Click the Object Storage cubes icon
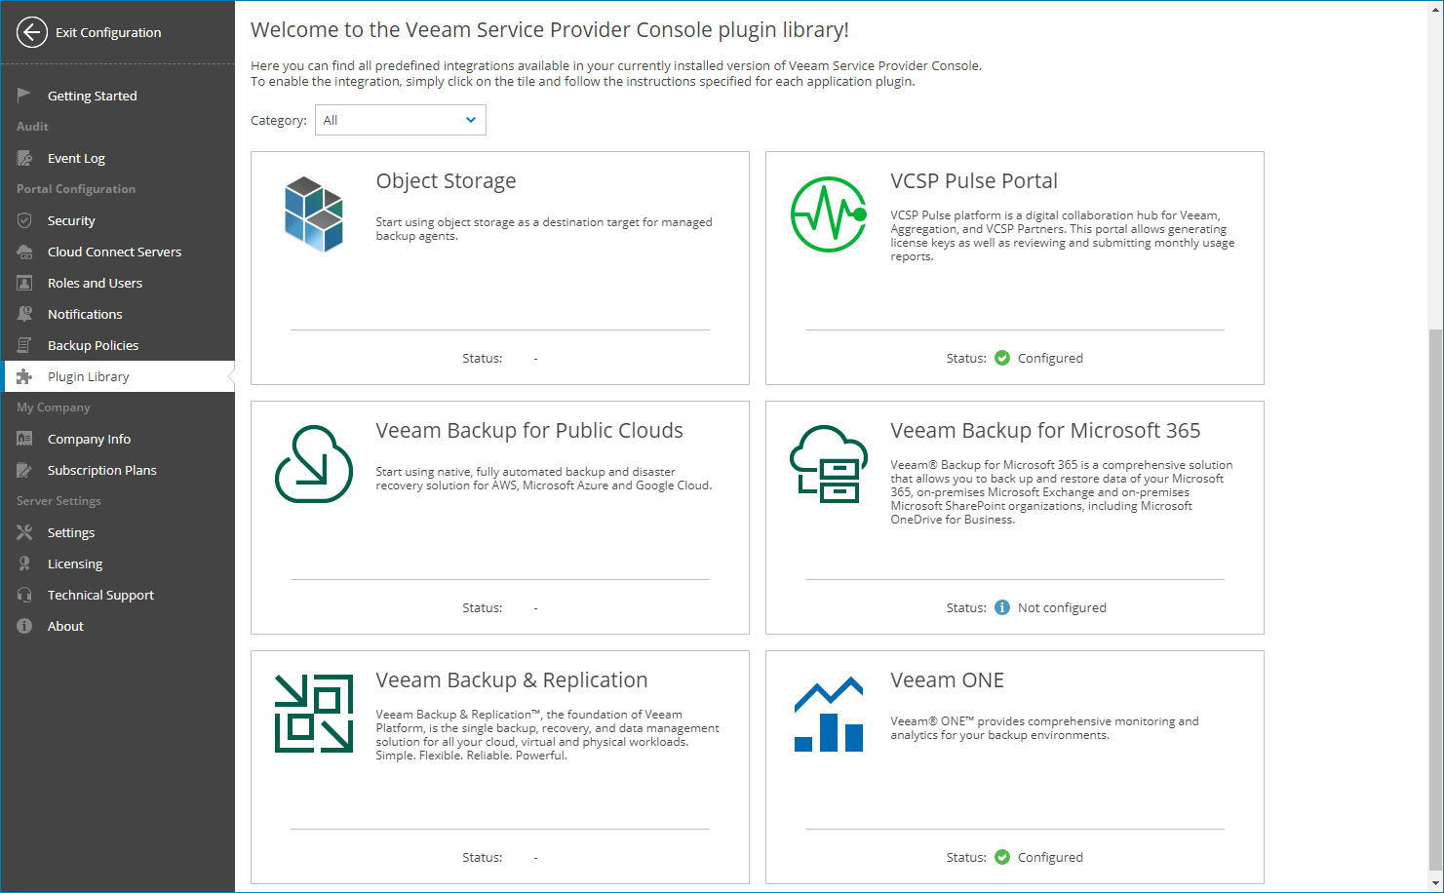The width and height of the screenshot is (1444, 893). pyautogui.click(x=314, y=214)
